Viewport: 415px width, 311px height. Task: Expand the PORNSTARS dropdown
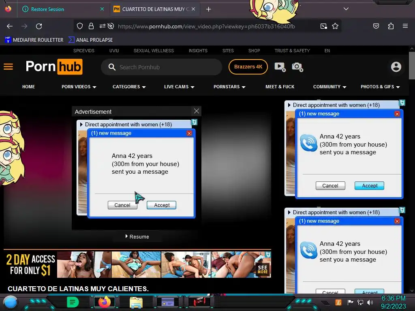point(229,87)
